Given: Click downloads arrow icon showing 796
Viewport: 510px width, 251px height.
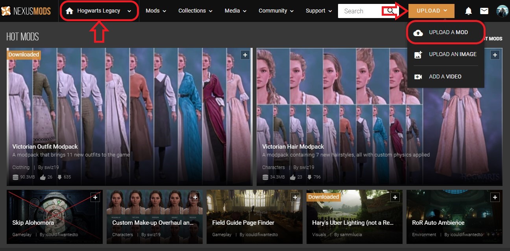Looking at the screenshot, I should pos(310,177).
